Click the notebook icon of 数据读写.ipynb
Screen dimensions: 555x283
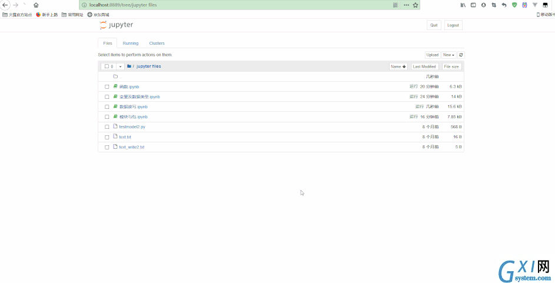(x=115, y=106)
